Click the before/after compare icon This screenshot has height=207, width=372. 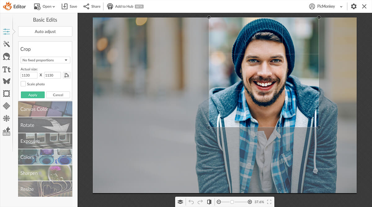click(209, 201)
